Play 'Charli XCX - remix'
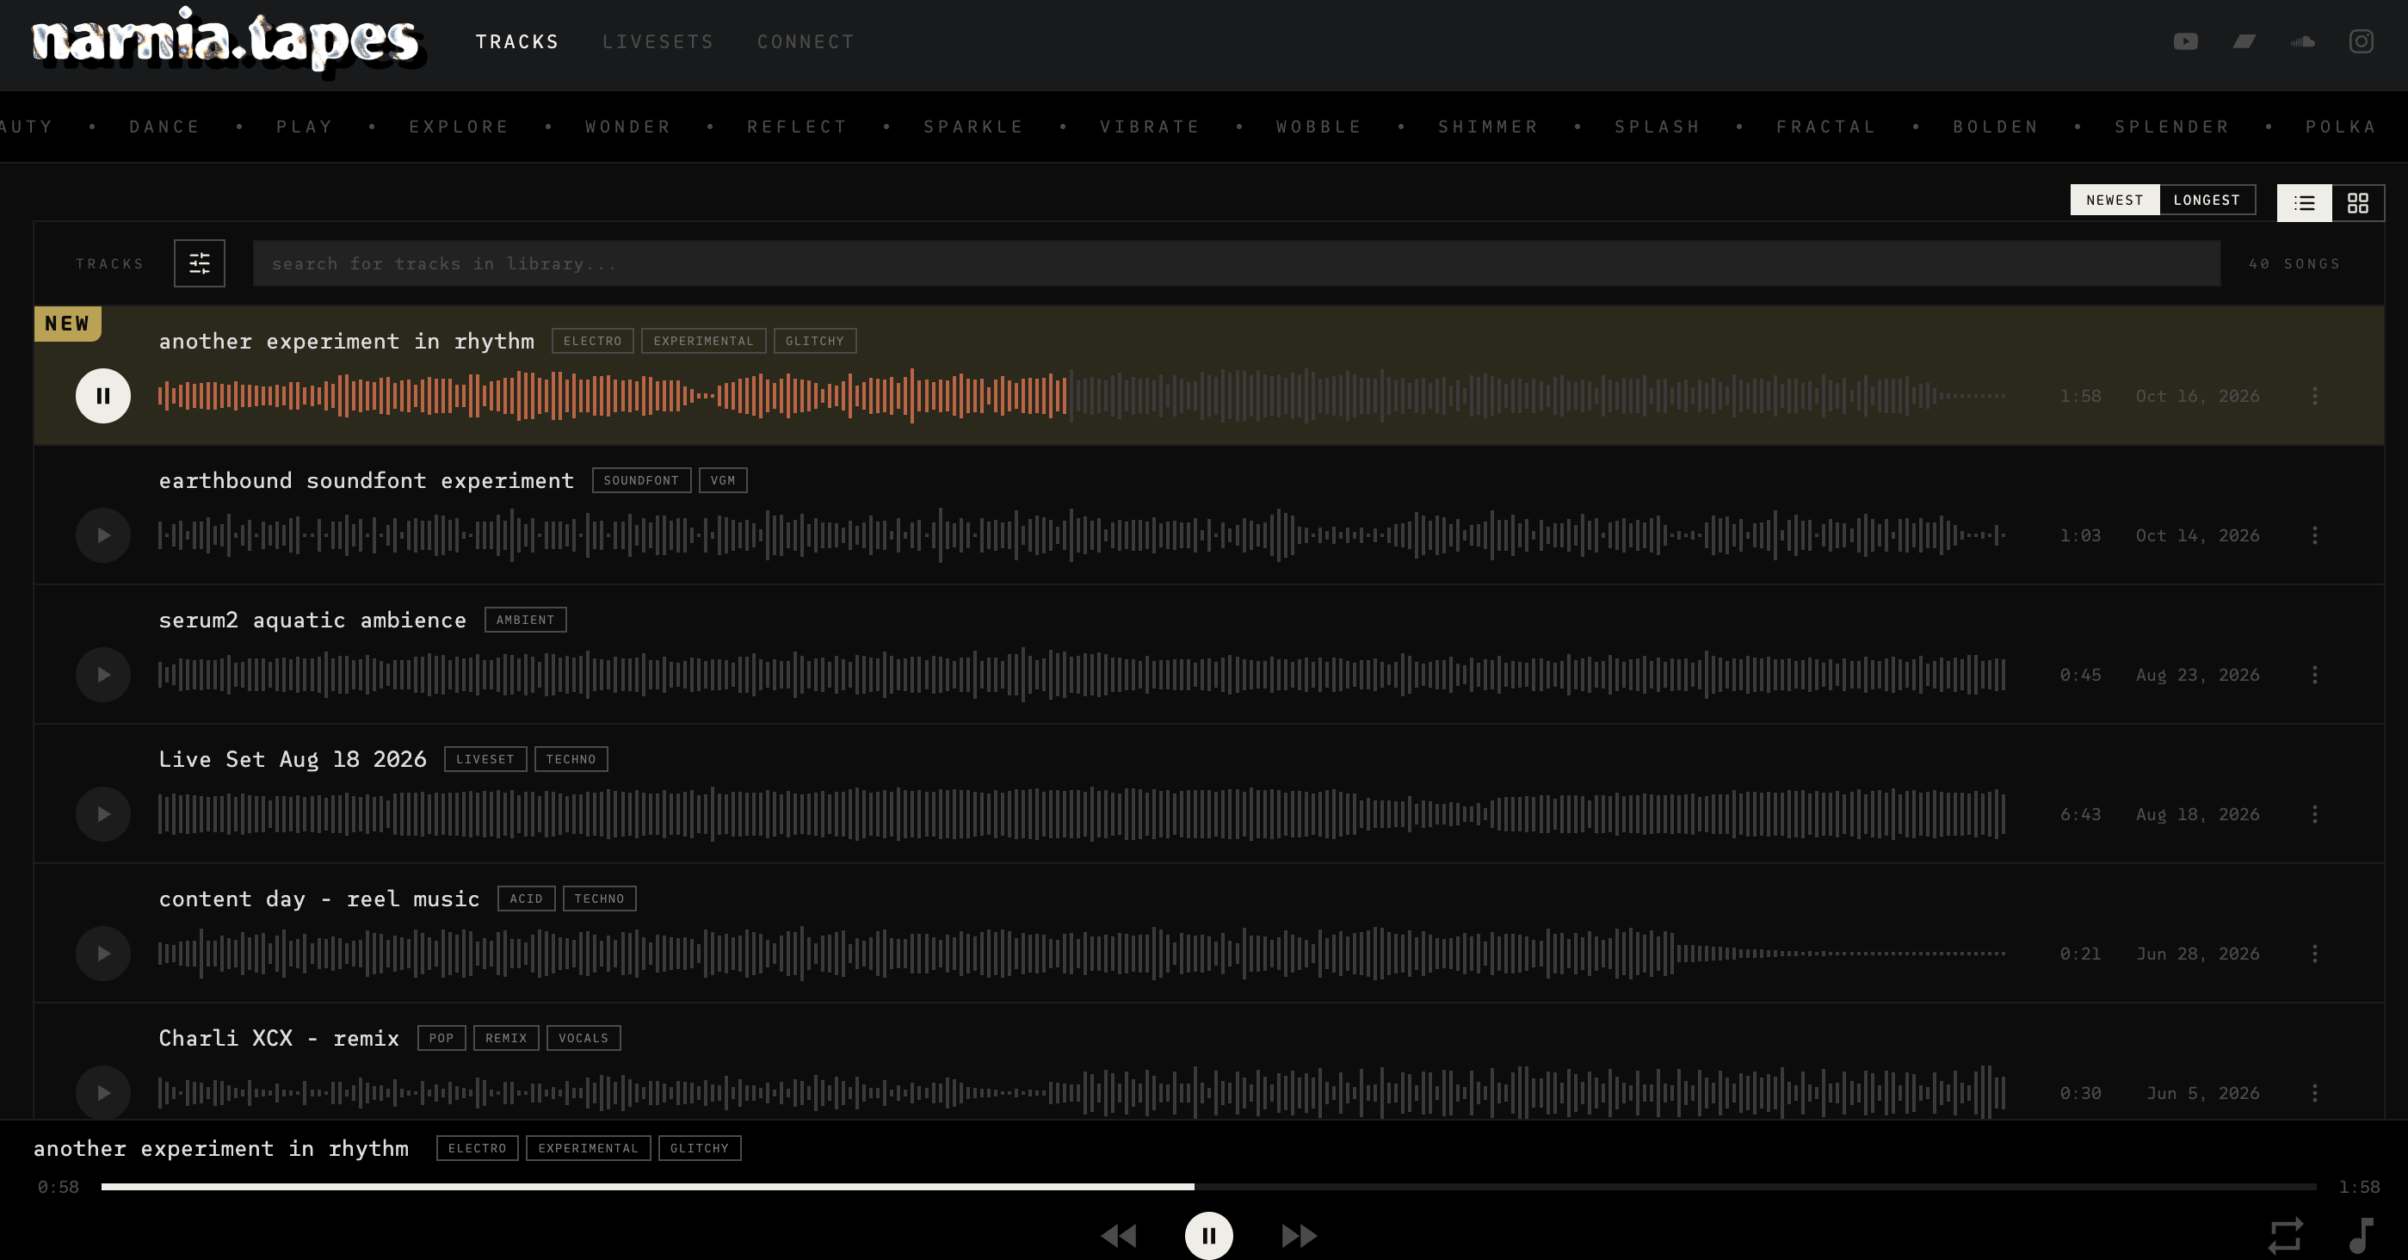Screen dimensions: 2408x1260 click(x=102, y=1092)
